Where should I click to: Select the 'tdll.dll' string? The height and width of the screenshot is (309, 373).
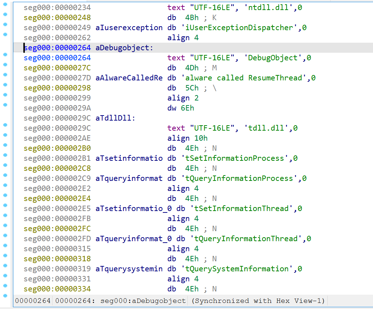tap(266, 128)
